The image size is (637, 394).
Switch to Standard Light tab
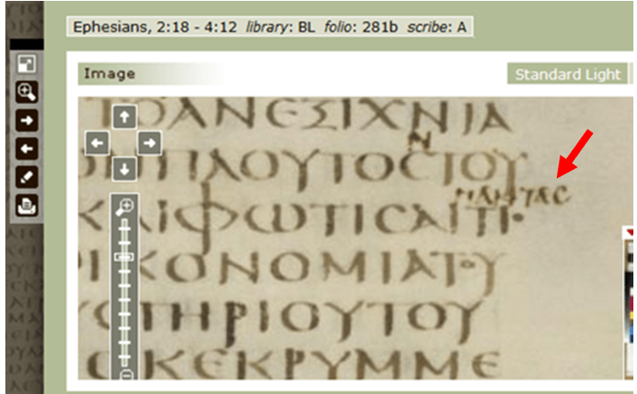[568, 74]
